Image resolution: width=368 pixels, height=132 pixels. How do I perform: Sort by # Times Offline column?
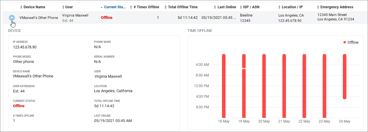pyautogui.click(x=146, y=7)
